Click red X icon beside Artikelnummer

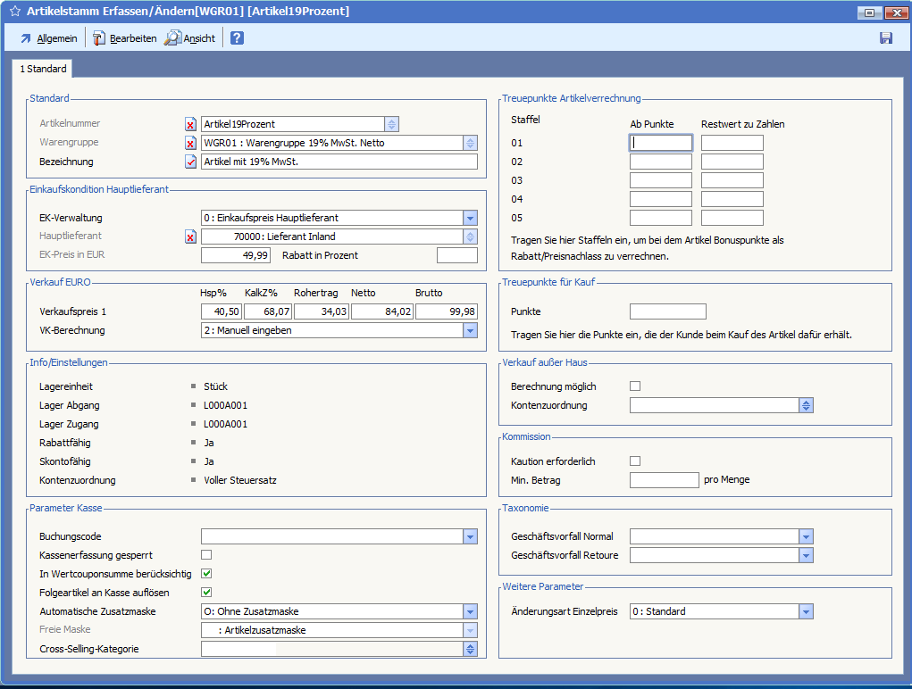pos(190,124)
